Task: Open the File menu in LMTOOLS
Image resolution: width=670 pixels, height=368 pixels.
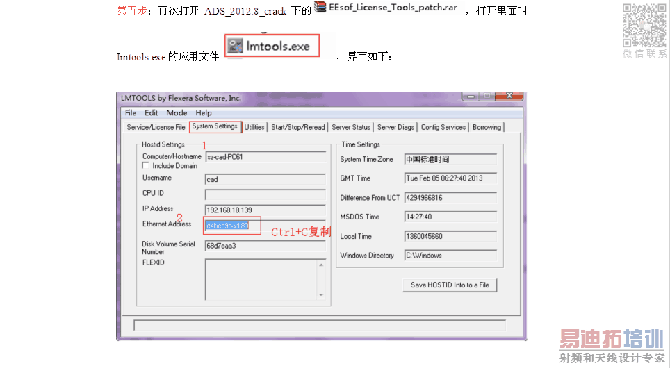Action: pyautogui.click(x=131, y=112)
